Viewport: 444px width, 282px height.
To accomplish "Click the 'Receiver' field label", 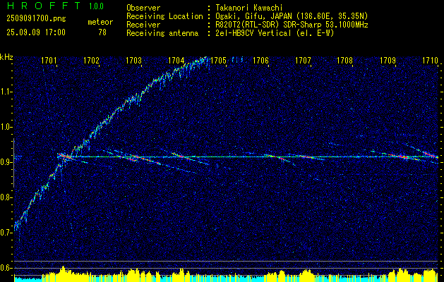I will pyautogui.click(x=143, y=25).
